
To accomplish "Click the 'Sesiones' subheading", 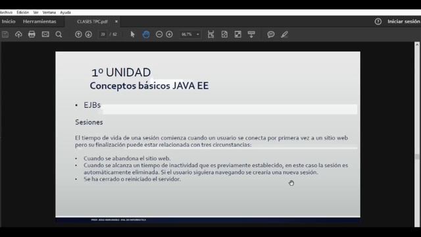I will [x=89, y=122].
